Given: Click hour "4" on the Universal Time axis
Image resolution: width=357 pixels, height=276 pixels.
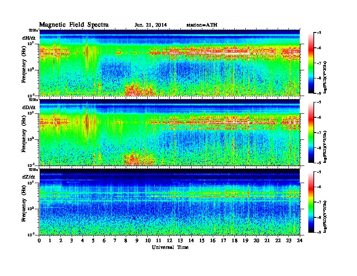Looking at the screenshot, I should click(x=82, y=240).
